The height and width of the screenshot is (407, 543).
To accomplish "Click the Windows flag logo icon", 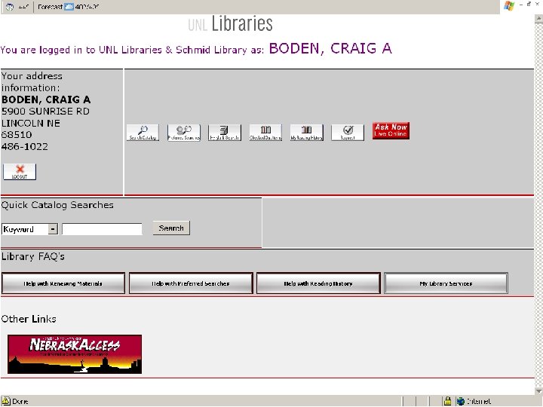I will (x=509, y=6).
